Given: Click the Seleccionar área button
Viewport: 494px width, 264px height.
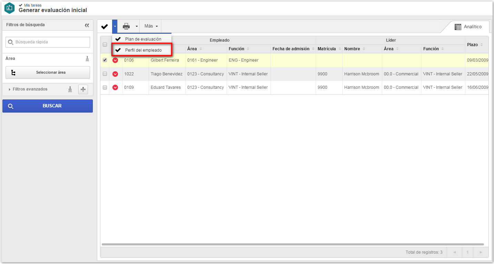Looking at the screenshot, I should (48, 73).
